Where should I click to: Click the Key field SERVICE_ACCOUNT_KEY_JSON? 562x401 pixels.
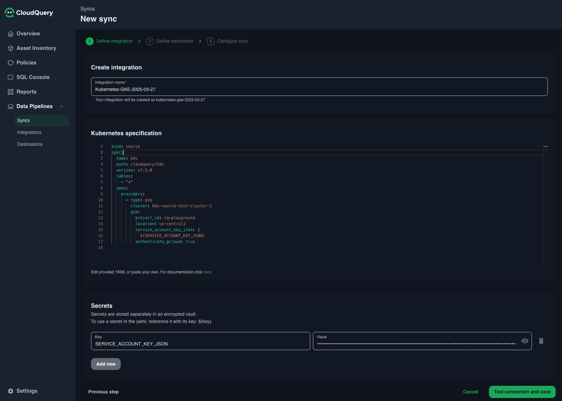click(x=200, y=341)
